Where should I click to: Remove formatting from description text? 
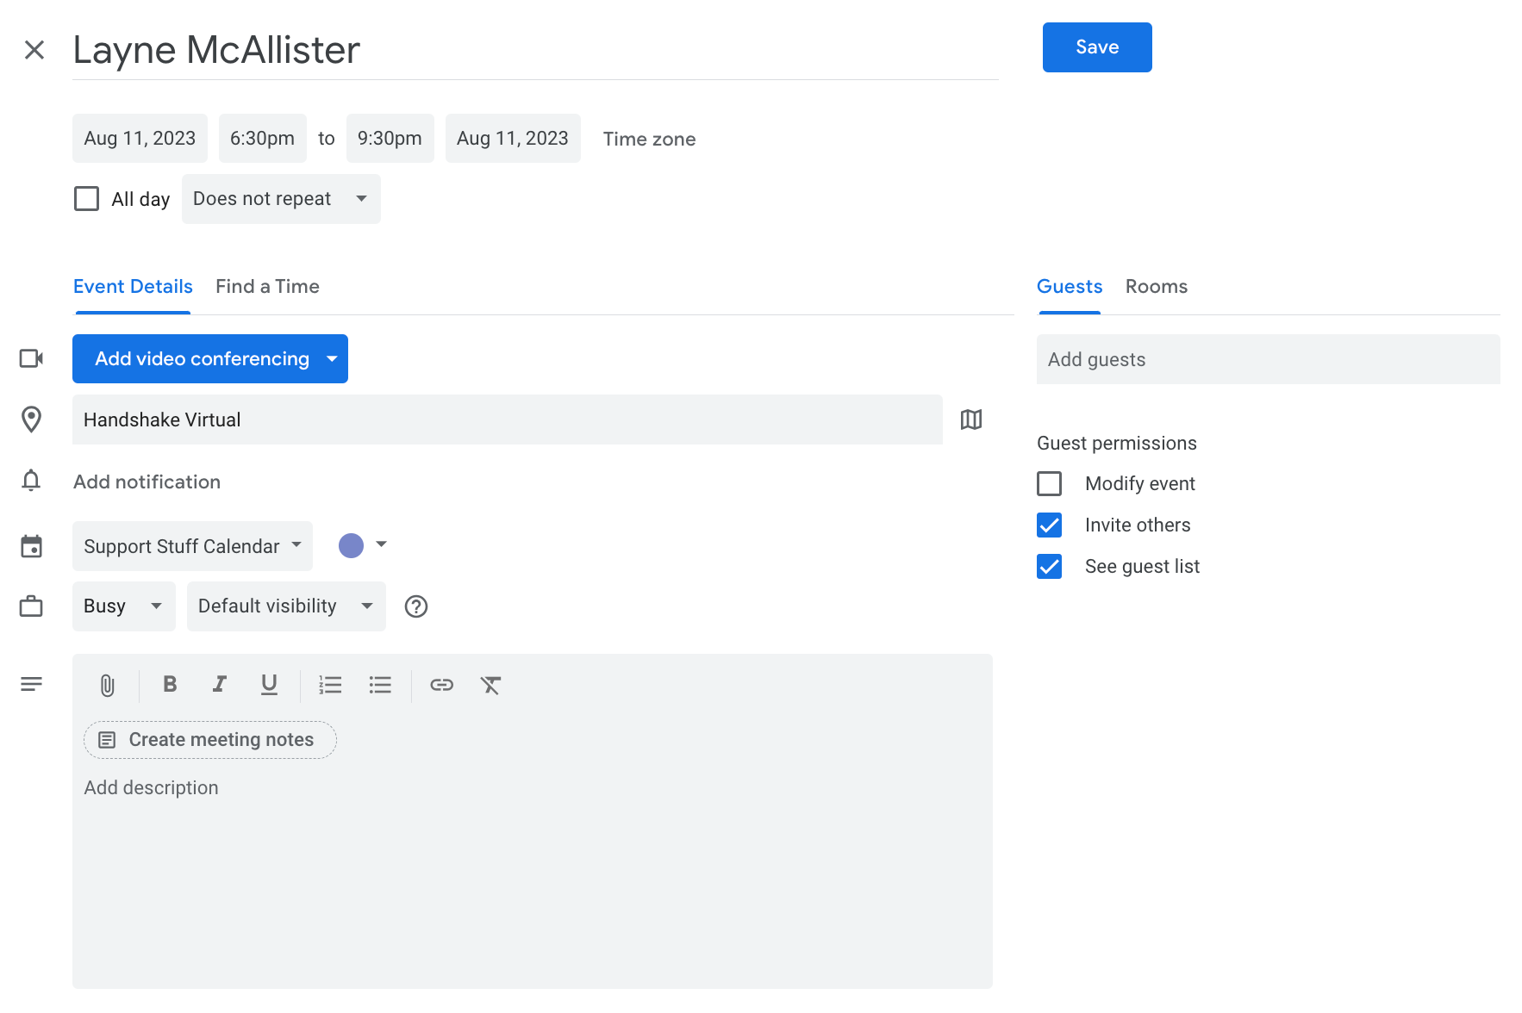(490, 685)
